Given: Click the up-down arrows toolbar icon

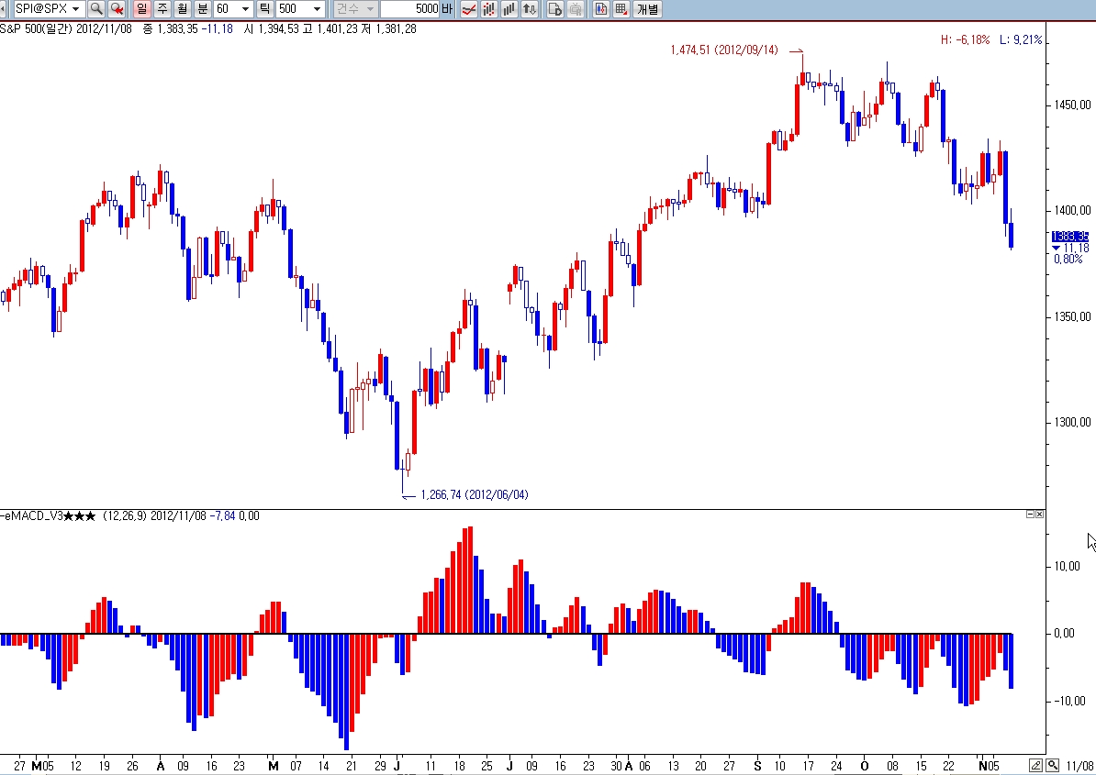Looking at the screenshot, I should [530, 9].
